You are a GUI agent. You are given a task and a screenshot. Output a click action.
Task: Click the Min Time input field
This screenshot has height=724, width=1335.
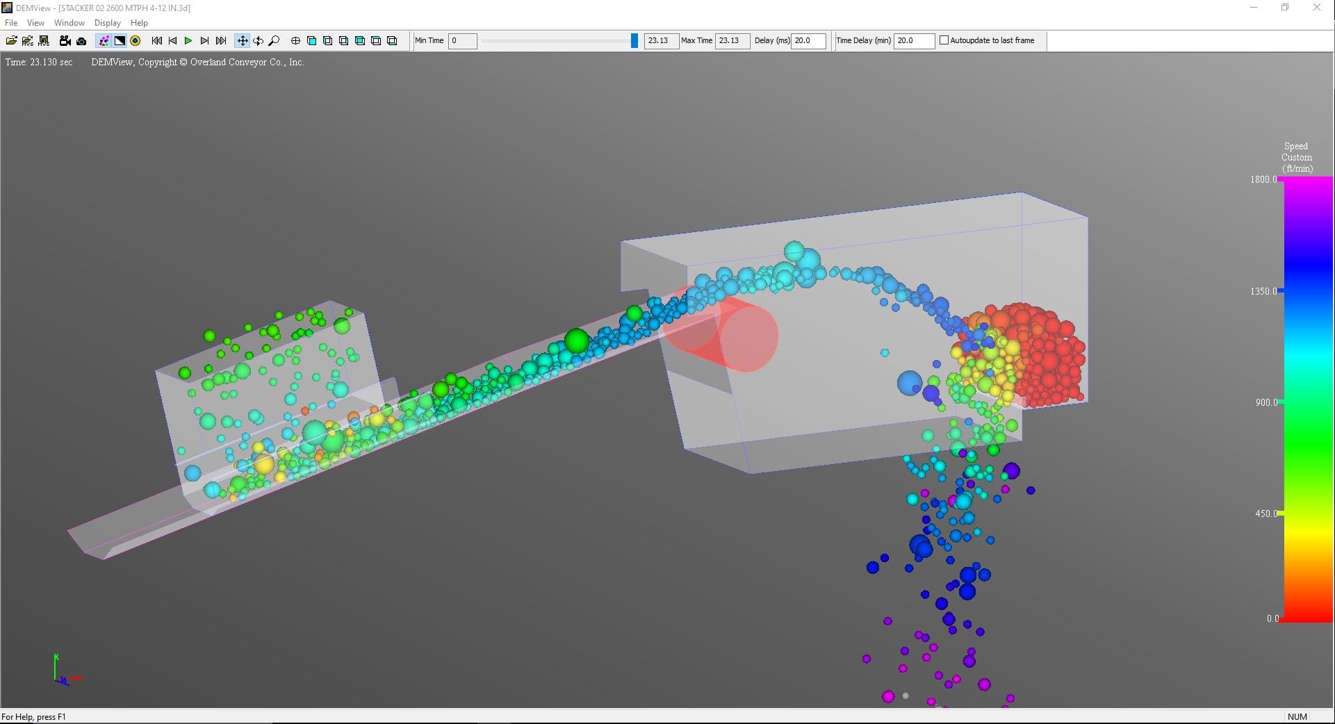[462, 41]
